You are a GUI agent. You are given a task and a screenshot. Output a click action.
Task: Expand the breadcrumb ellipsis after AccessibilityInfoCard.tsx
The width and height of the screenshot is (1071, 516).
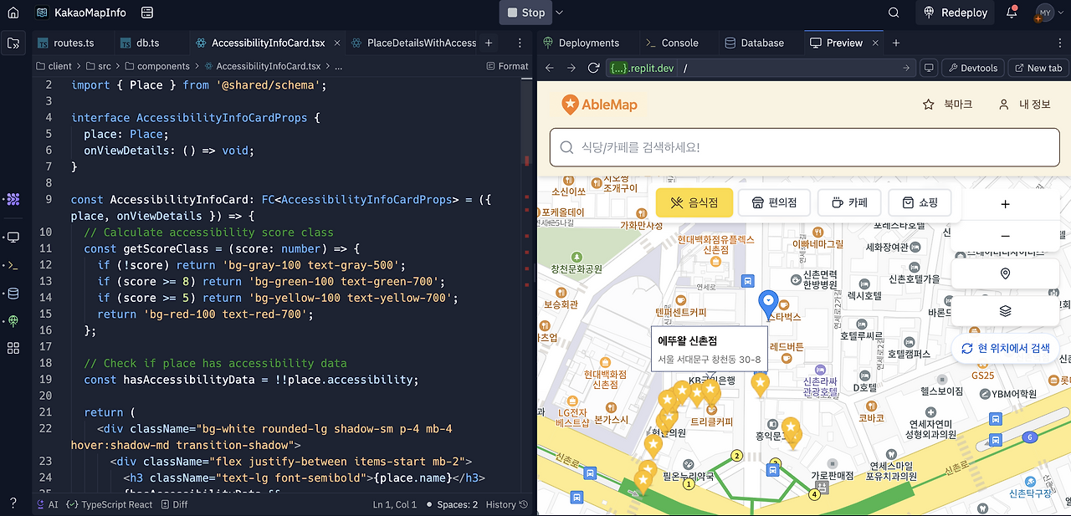(x=338, y=66)
